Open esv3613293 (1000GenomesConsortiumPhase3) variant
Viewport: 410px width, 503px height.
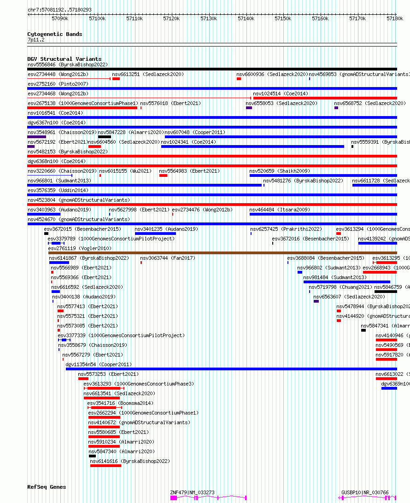pyautogui.click(x=139, y=384)
